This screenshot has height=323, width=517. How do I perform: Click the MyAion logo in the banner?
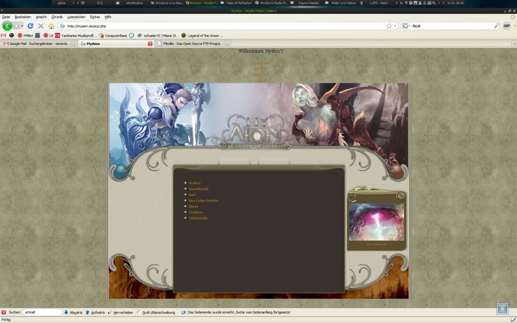(255, 131)
